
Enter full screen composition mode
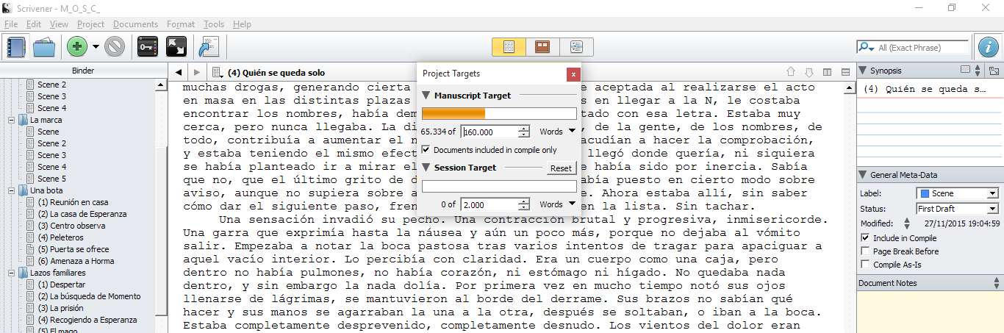pyautogui.click(x=176, y=47)
